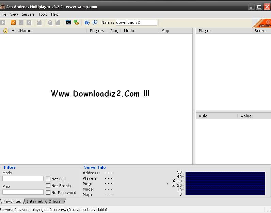Click the dark blue Ping graph
This screenshot has height=213, width=271.
pos(225,183)
